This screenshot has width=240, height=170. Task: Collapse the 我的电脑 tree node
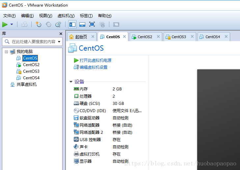click(6, 52)
